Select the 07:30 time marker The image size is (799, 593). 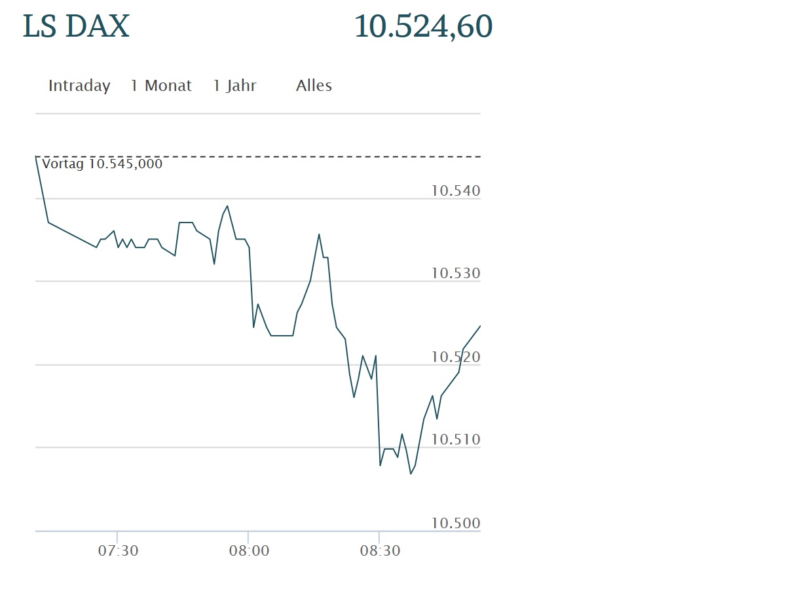click(120, 550)
